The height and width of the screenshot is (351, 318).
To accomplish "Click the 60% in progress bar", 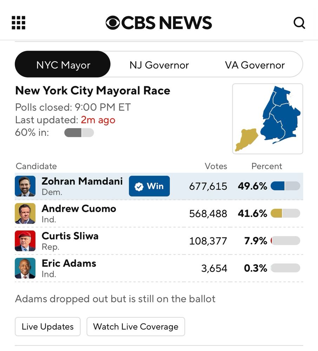I will point(79,133).
